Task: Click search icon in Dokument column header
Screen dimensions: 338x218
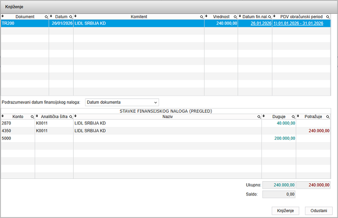Action: [46, 17]
